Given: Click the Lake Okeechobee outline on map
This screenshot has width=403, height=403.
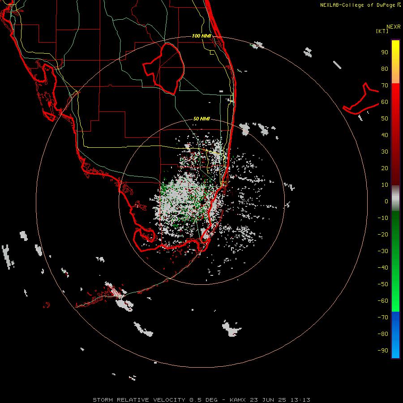Looking at the screenshot, I should click(164, 69).
